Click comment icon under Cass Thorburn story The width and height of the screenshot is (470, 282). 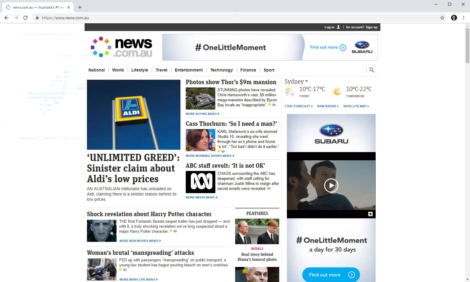pyautogui.click(x=219, y=151)
